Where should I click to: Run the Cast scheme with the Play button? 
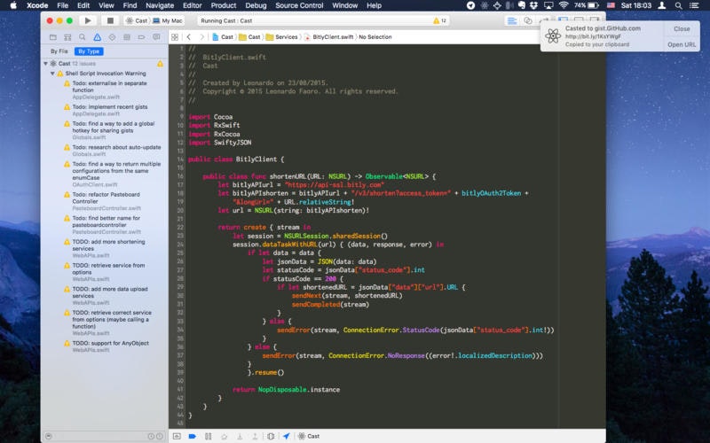(x=88, y=20)
